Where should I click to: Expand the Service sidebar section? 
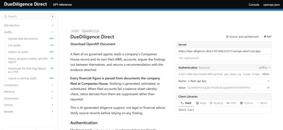click(x=52, y=105)
